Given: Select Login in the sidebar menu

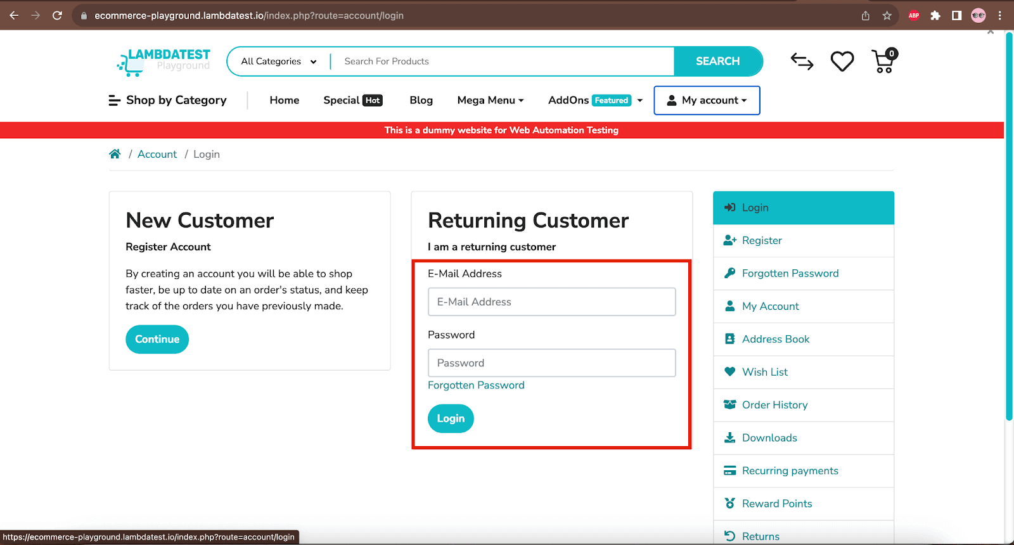Looking at the screenshot, I should click(804, 208).
